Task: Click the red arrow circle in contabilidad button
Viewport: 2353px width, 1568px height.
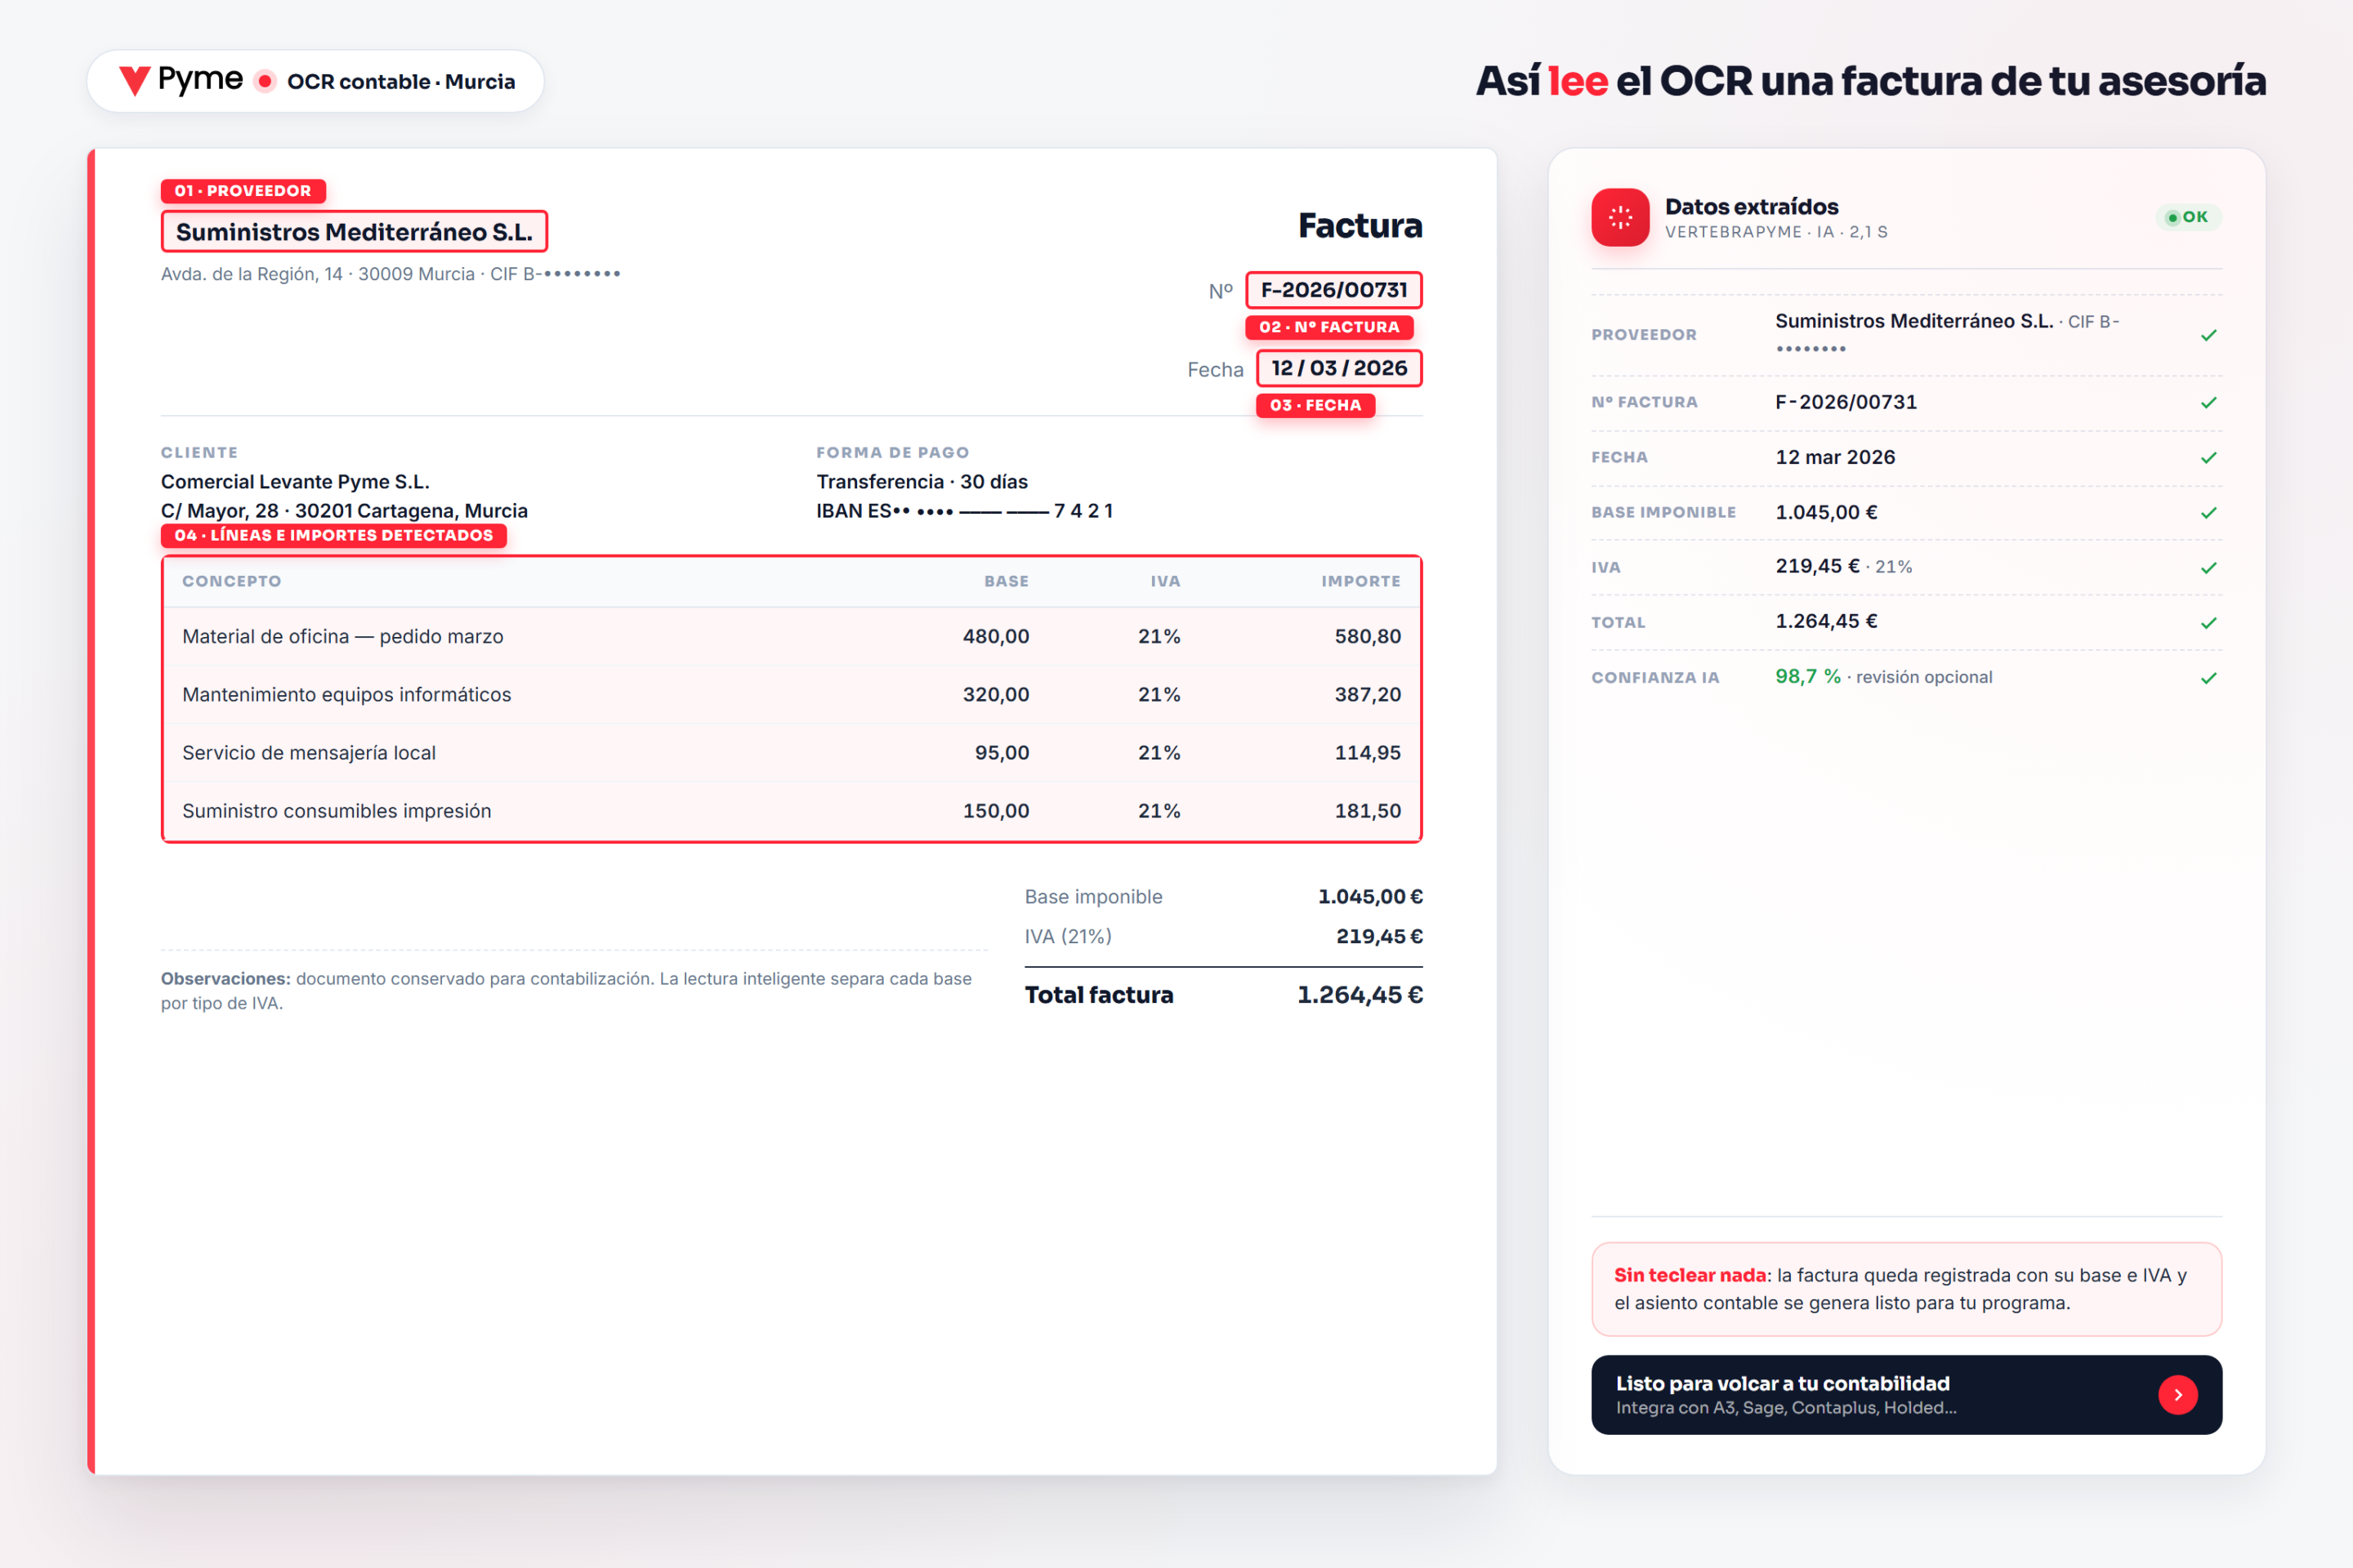Action: pos(2177,1395)
